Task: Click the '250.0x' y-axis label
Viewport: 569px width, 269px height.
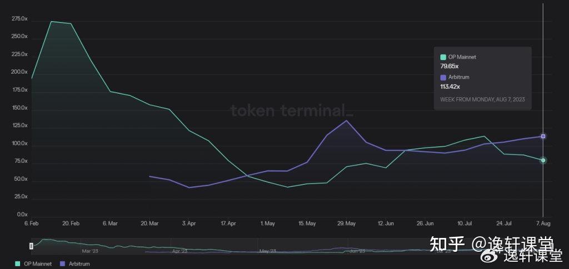Action: point(21,37)
